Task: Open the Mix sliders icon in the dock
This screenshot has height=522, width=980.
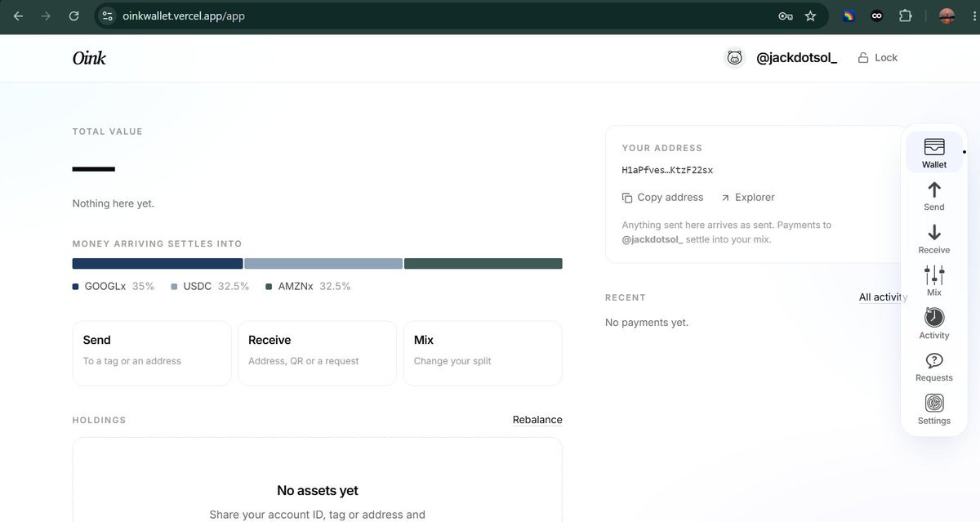Action: [934, 280]
